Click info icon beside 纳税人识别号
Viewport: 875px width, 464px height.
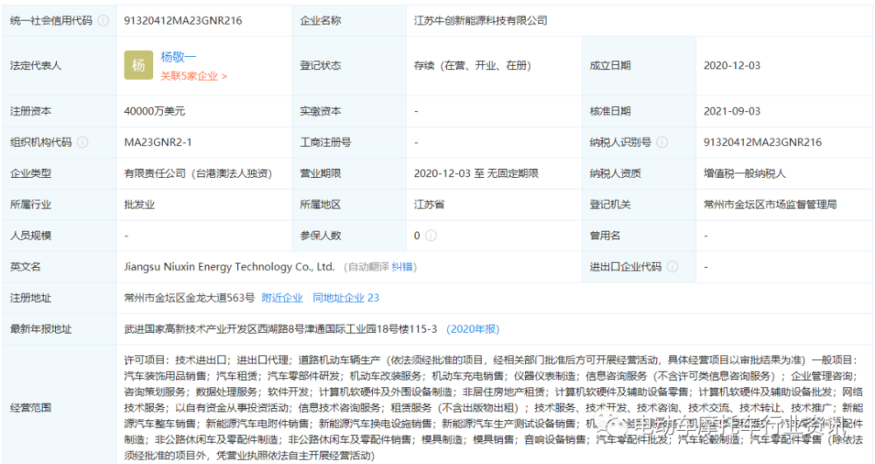coord(661,143)
